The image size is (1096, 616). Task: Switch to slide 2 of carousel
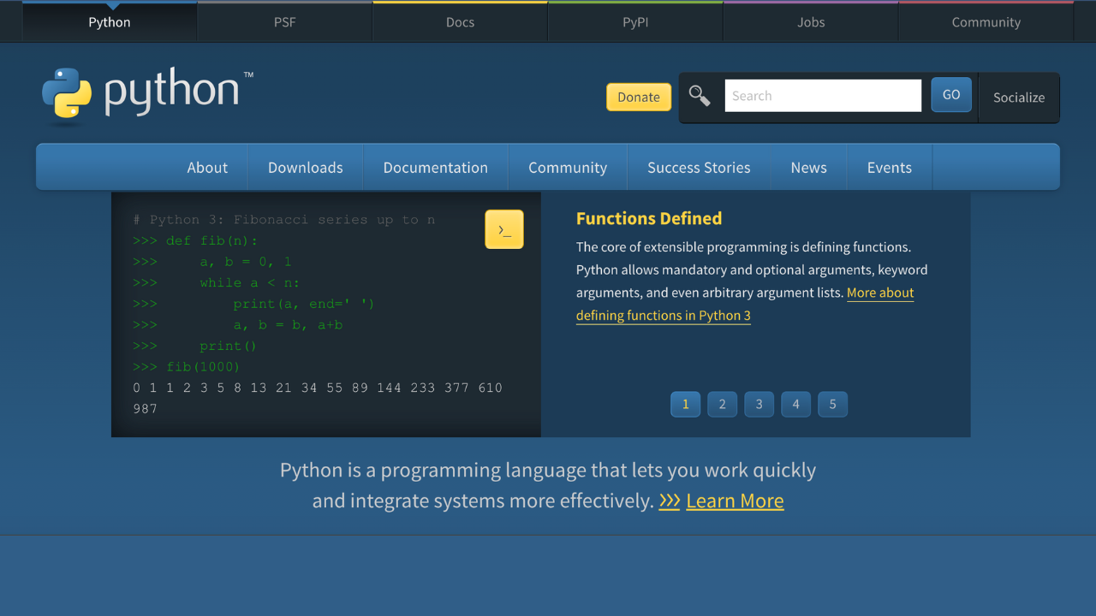722,405
